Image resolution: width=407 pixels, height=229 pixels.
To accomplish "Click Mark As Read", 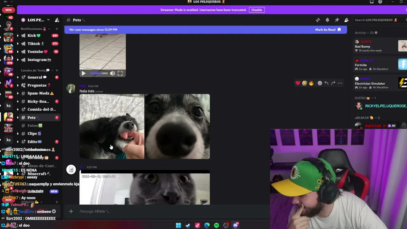I will tap(328, 30).
